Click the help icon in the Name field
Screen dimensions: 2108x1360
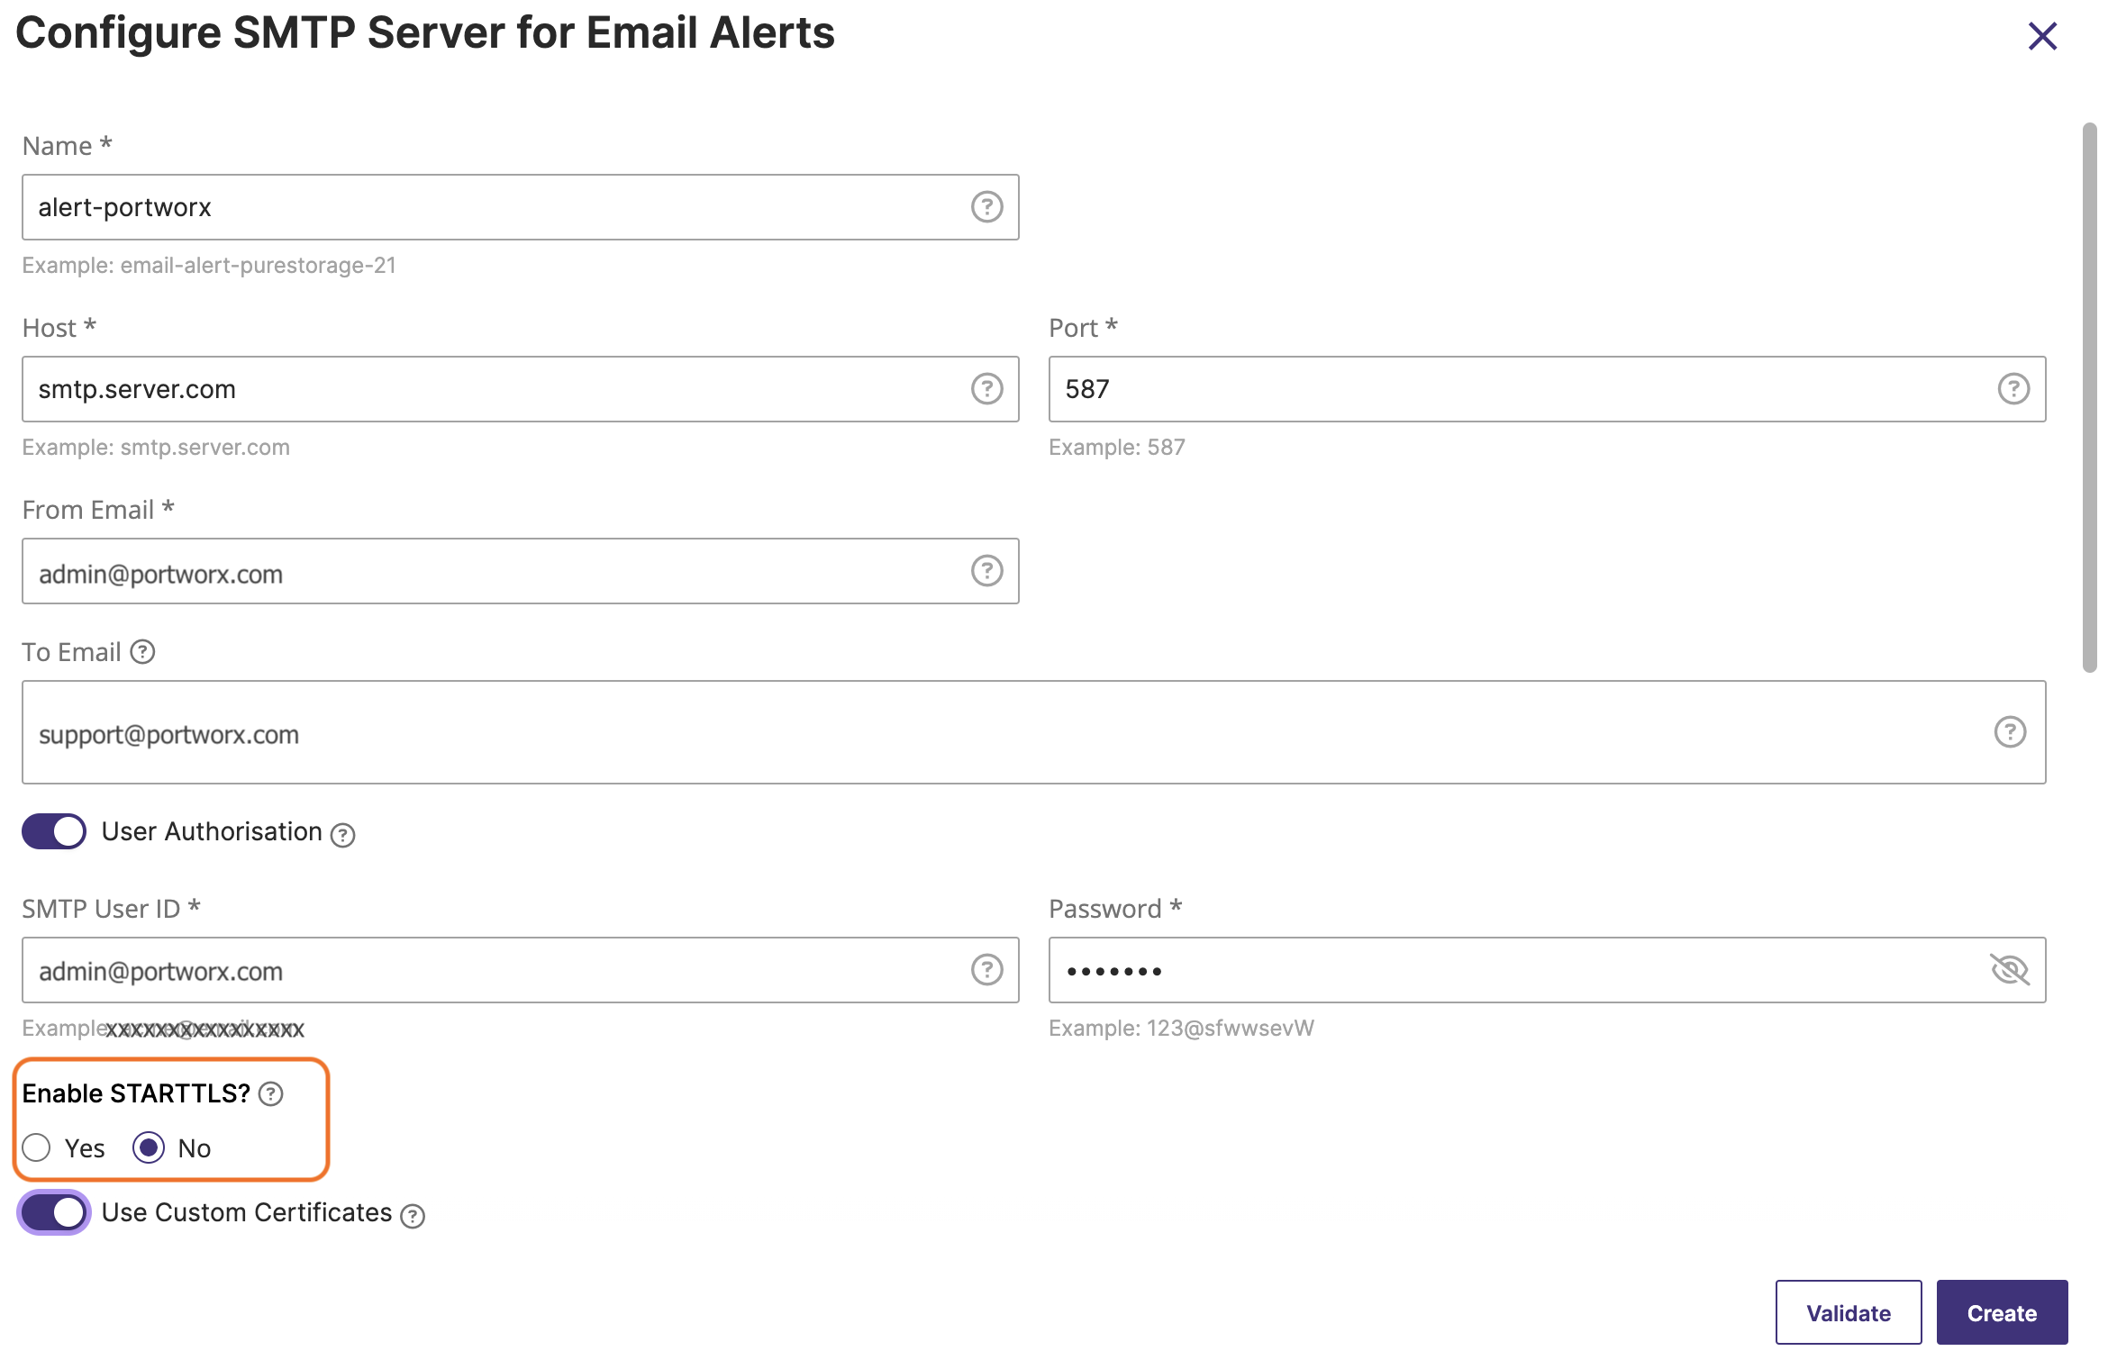click(x=986, y=207)
